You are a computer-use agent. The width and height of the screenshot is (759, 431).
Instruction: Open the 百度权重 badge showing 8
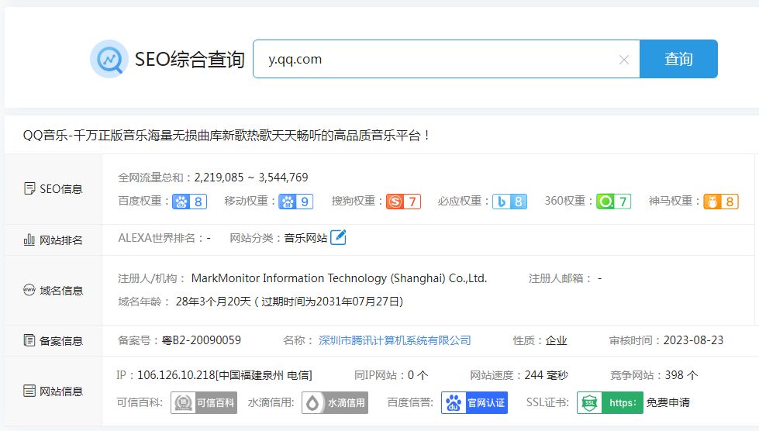190,202
